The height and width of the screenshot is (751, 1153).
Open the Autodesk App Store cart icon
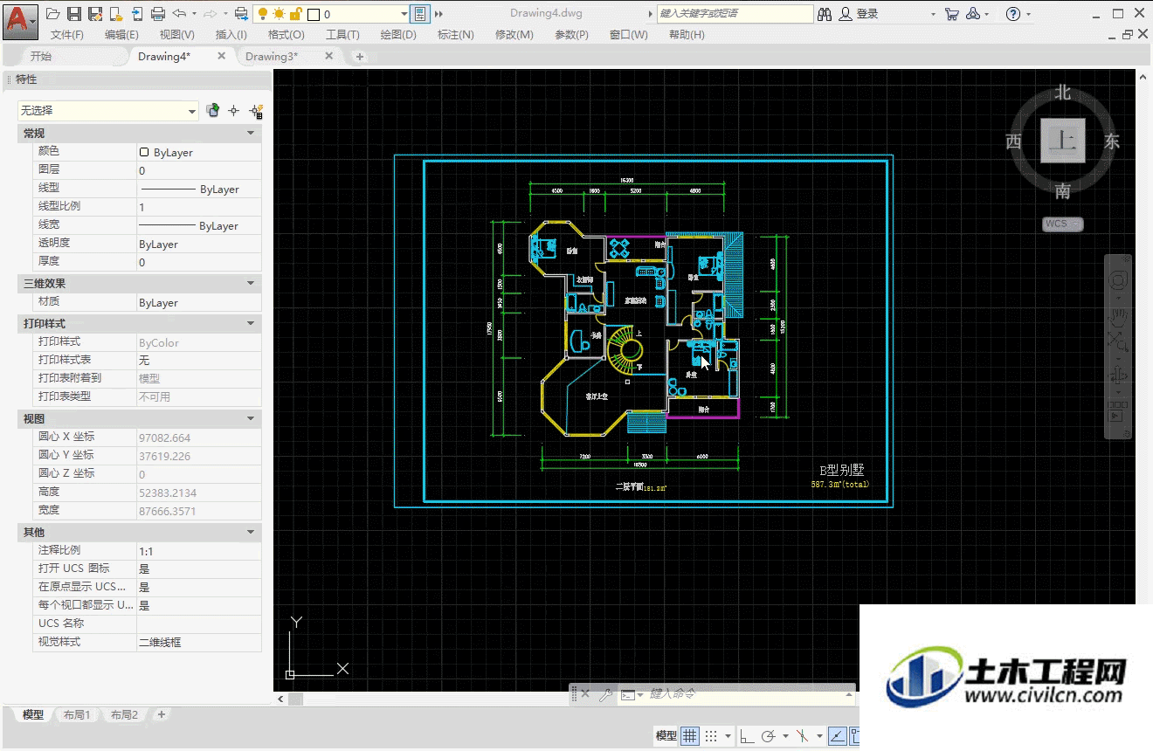[952, 14]
